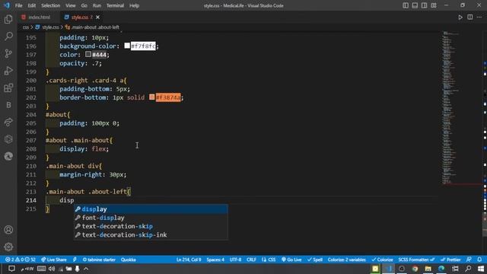The height and width of the screenshot is (274, 487).
Task: Open errors and warnings status item
Action: point(21,260)
